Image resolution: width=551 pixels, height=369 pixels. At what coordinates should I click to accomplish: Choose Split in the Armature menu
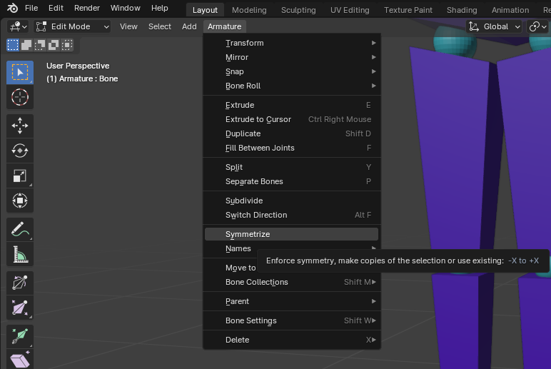tap(292, 167)
